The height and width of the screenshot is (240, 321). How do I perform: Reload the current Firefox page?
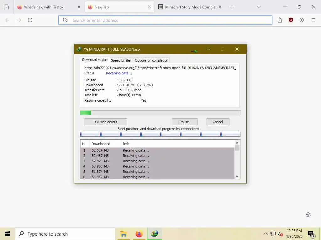pyautogui.click(x=30, y=20)
